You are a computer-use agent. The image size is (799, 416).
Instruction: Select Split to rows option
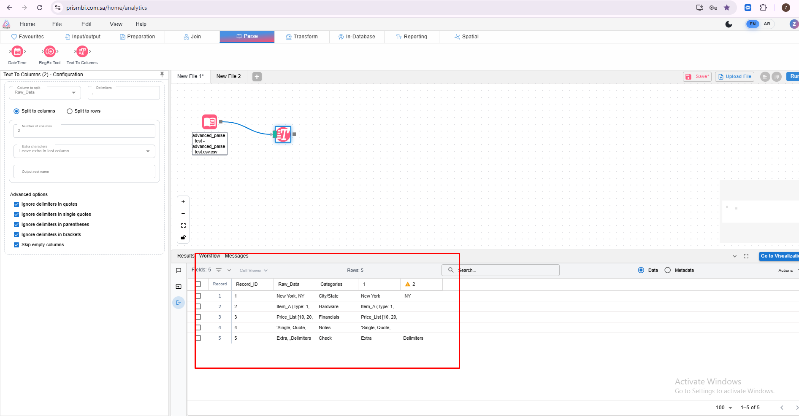tap(70, 111)
